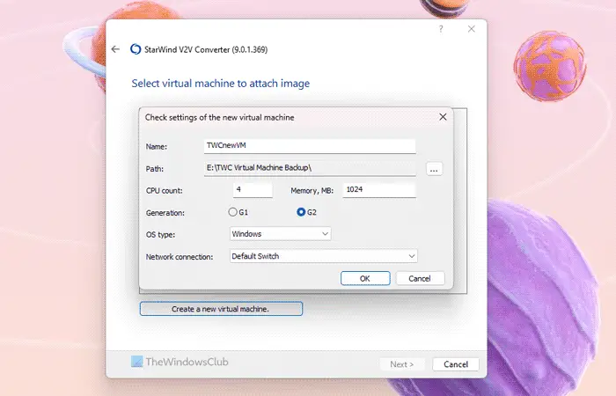The height and width of the screenshot is (396, 616).
Task: Click the StarWind V2V Converter logo icon
Action: [136, 49]
